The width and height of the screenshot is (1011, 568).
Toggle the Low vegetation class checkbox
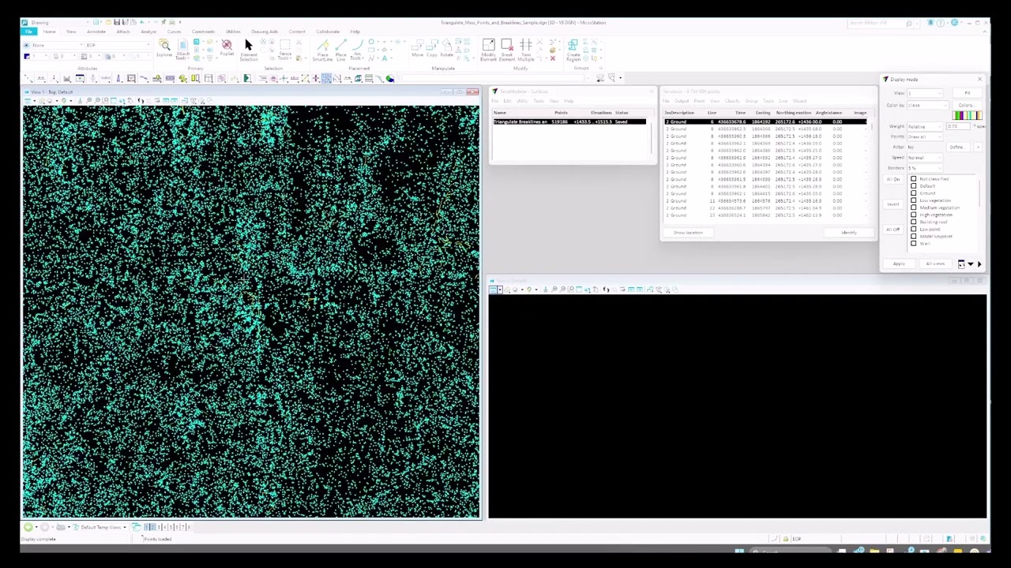[x=914, y=200]
